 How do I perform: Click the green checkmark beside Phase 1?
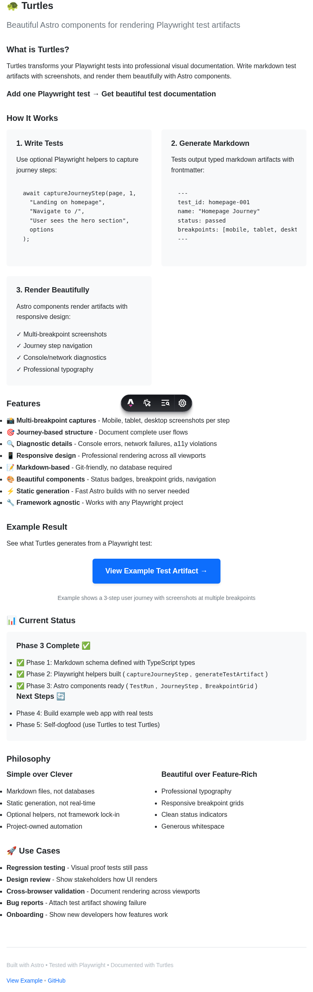coord(20,663)
